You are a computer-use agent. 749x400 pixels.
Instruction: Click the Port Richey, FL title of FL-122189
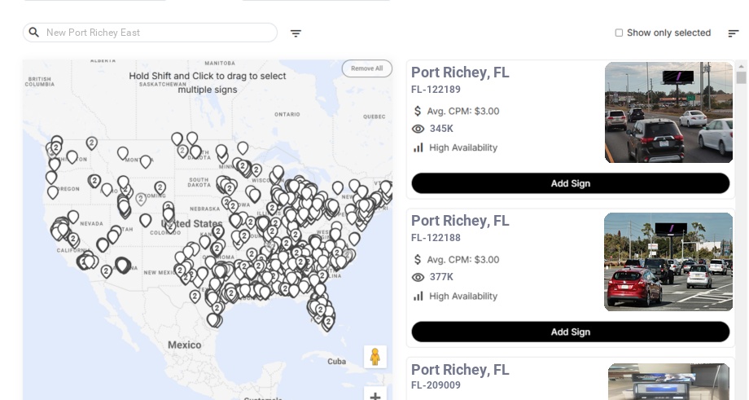coord(460,73)
